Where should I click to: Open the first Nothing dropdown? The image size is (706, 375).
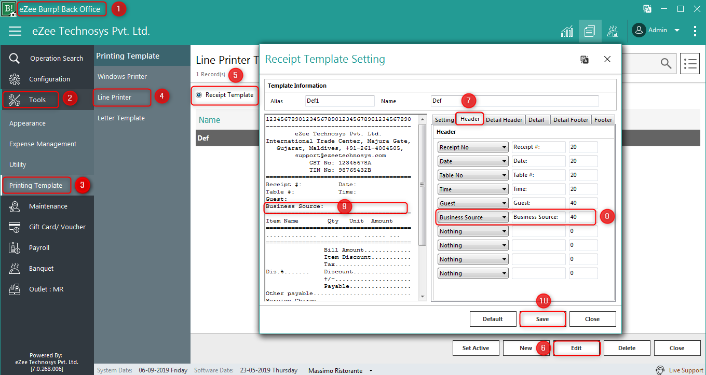(473, 231)
